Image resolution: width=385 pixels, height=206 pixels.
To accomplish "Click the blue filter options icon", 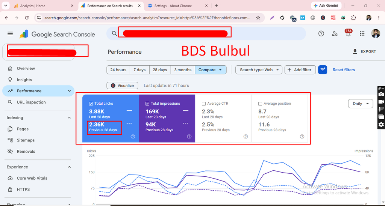I will click(x=322, y=70).
